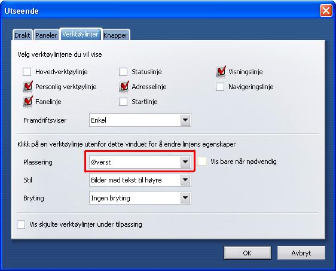Select the Verktøylinjer tab
The height and width of the screenshot is (271, 336).
[x=81, y=34]
